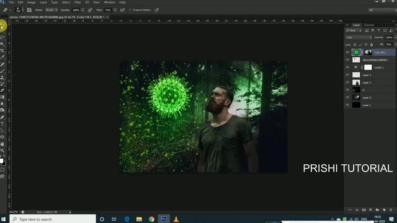This screenshot has height=223, width=397.
Task: Open the workspace switcher dropdown
Action: pyautogui.click(x=382, y=10)
